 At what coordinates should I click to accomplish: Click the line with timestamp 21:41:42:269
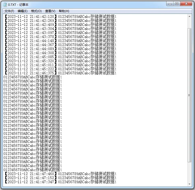[60, 20]
